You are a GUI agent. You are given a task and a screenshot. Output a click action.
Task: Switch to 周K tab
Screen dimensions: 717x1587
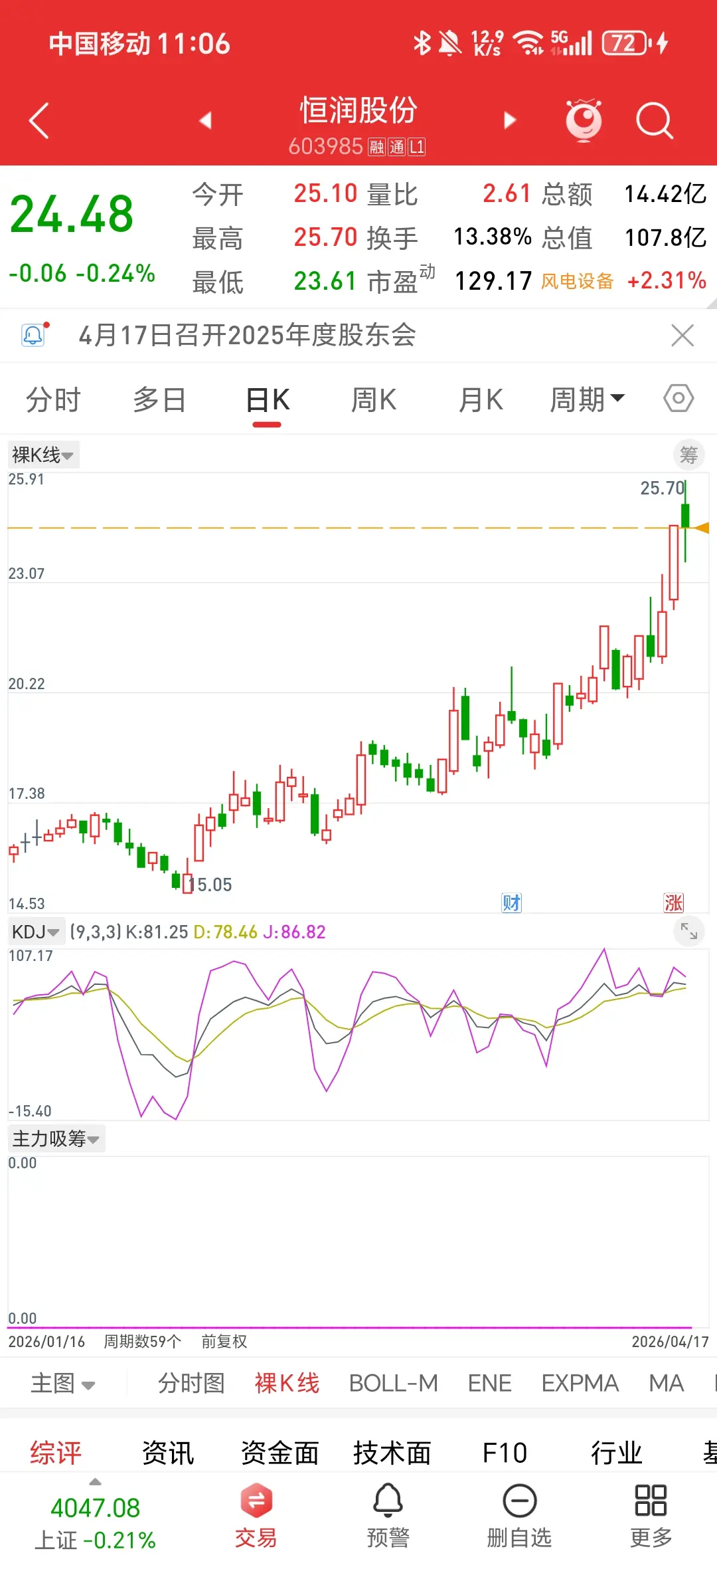[x=374, y=399]
